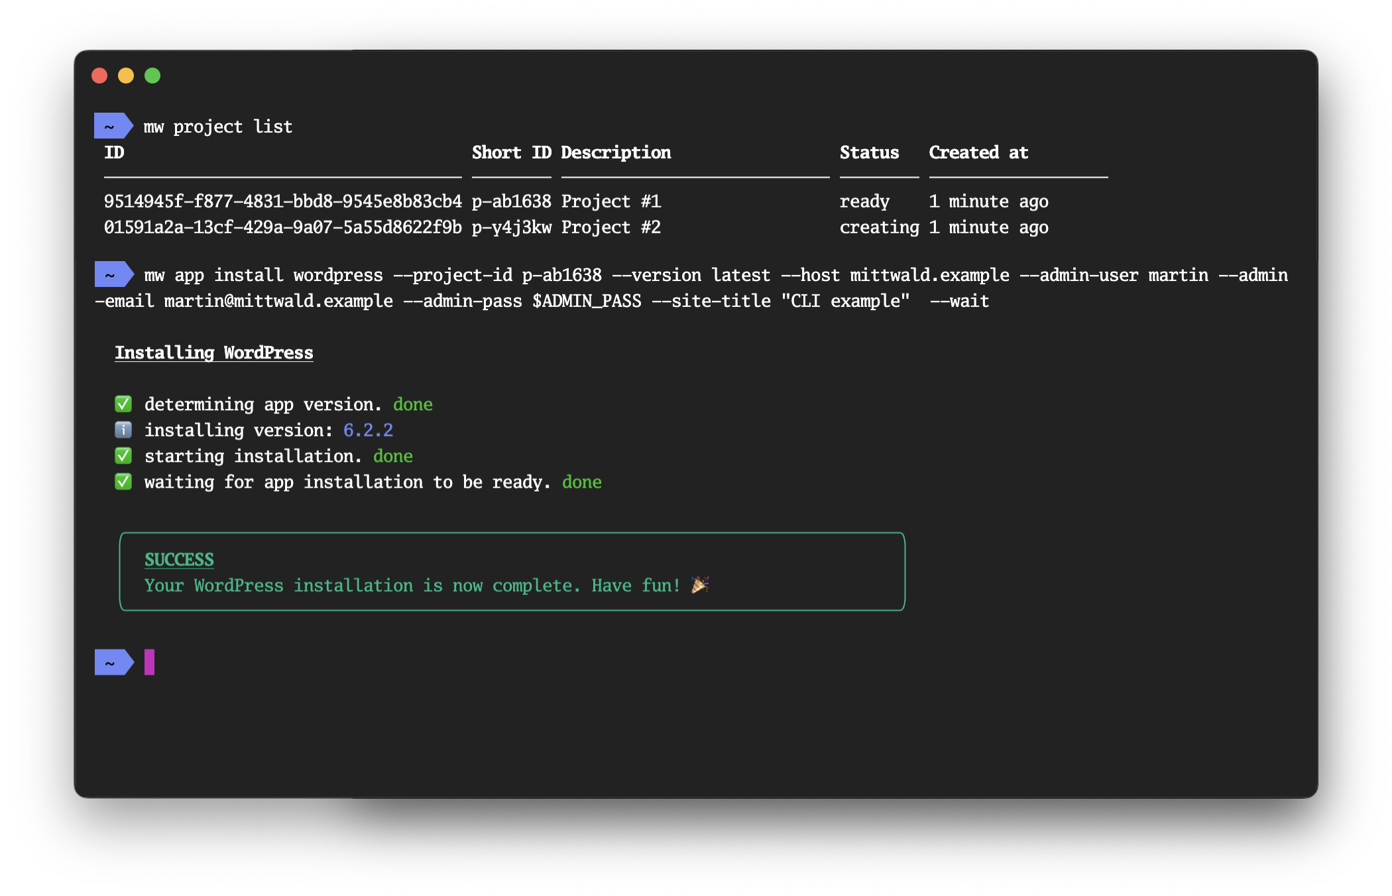Click the Short ID column header
The image size is (1392, 896).
click(x=511, y=152)
